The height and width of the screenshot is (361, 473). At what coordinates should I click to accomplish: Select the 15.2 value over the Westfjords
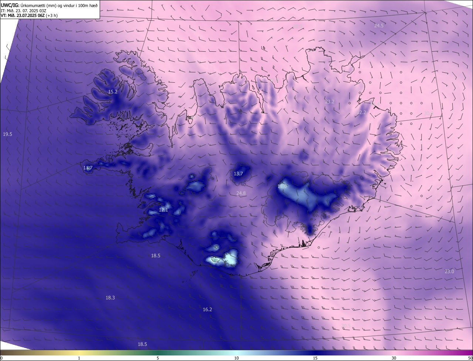[113, 92]
